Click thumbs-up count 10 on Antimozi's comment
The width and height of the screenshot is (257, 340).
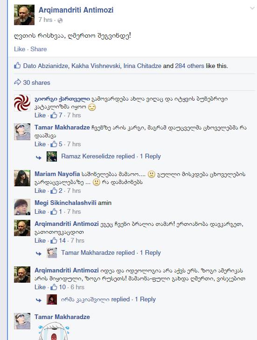pyautogui.click(x=58, y=287)
